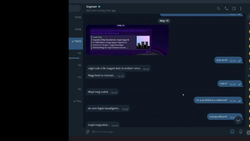250x141 pixels.
Task: Click 'last seen a long time ago' status
Action: pyautogui.click(x=101, y=11)
